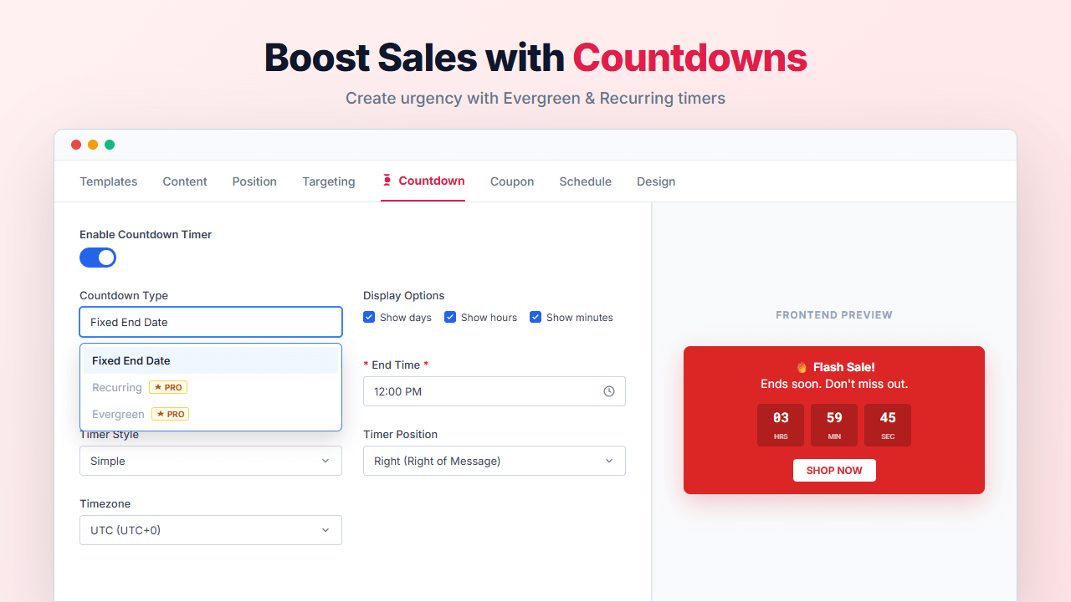This screenshot has width=1071, height=602.
Task: Click the PRO badge next to Recurring option
Action: pos(167,387)
